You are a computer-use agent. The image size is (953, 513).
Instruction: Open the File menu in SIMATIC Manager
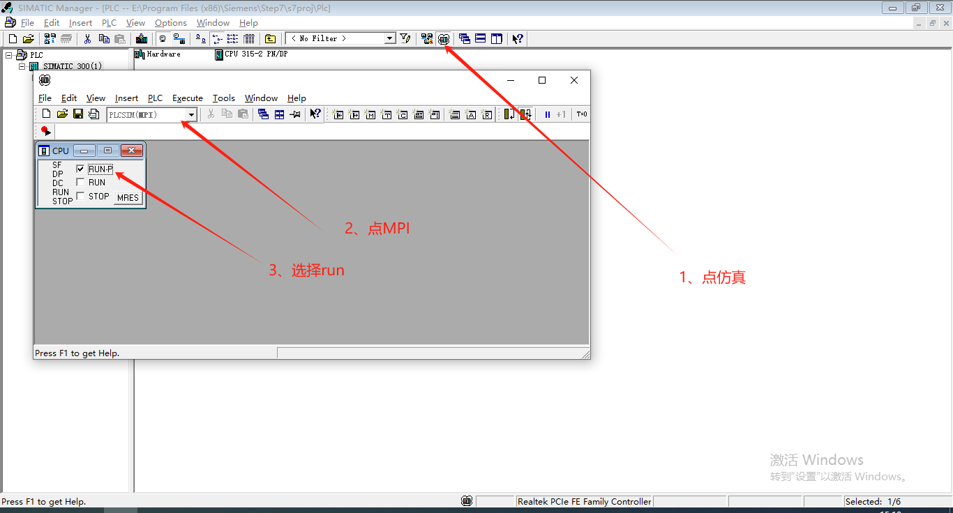click(x=27, y=23)
